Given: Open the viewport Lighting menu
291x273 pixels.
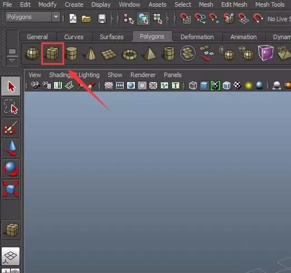Looking at the screenshot, I should coord(89,75).
